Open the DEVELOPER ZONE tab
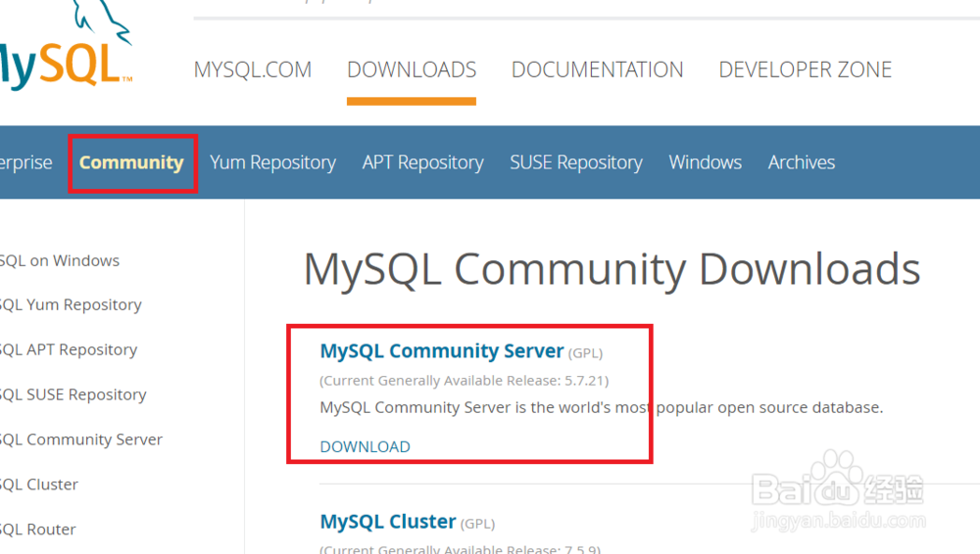This screenshot has width=980, height=554. point(805,69)
